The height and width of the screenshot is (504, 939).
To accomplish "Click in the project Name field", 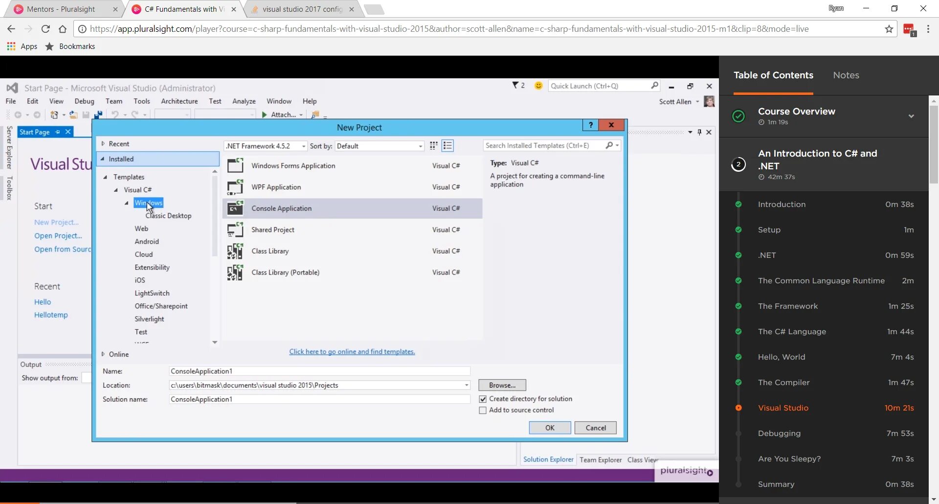I will click(319, 371).
